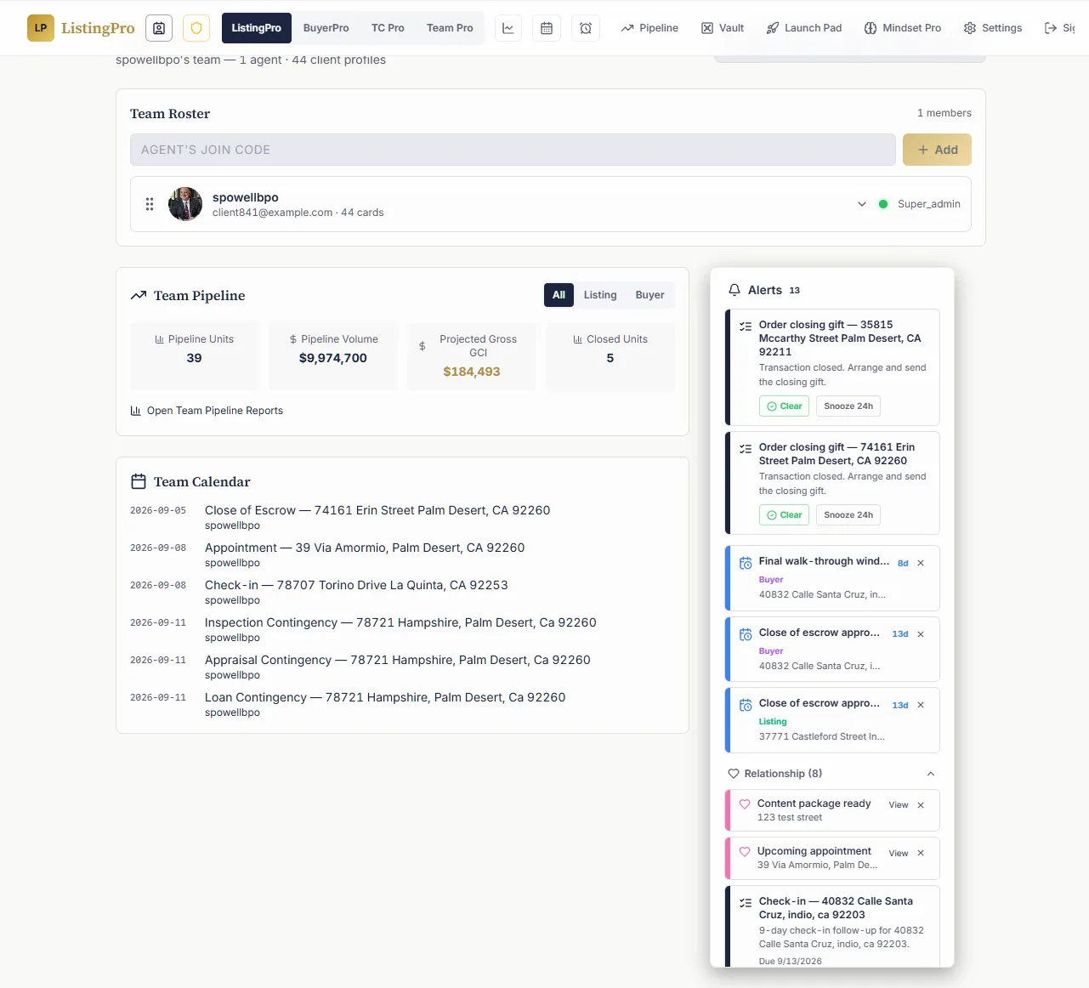Grab the drag handle beside spowellbpo
Image resolution: width=1089 pixels, height=988 pixels.
(150, 204)
